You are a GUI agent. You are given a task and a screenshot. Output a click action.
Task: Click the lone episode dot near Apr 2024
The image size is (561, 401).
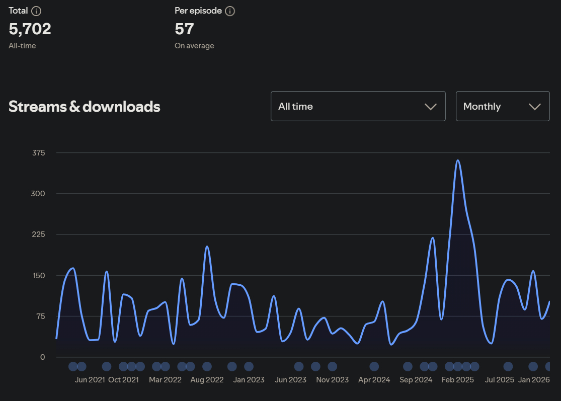coord(374,366)
